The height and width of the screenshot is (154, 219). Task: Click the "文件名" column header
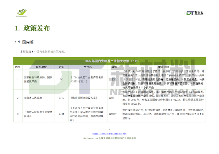(x=88, y=67)
